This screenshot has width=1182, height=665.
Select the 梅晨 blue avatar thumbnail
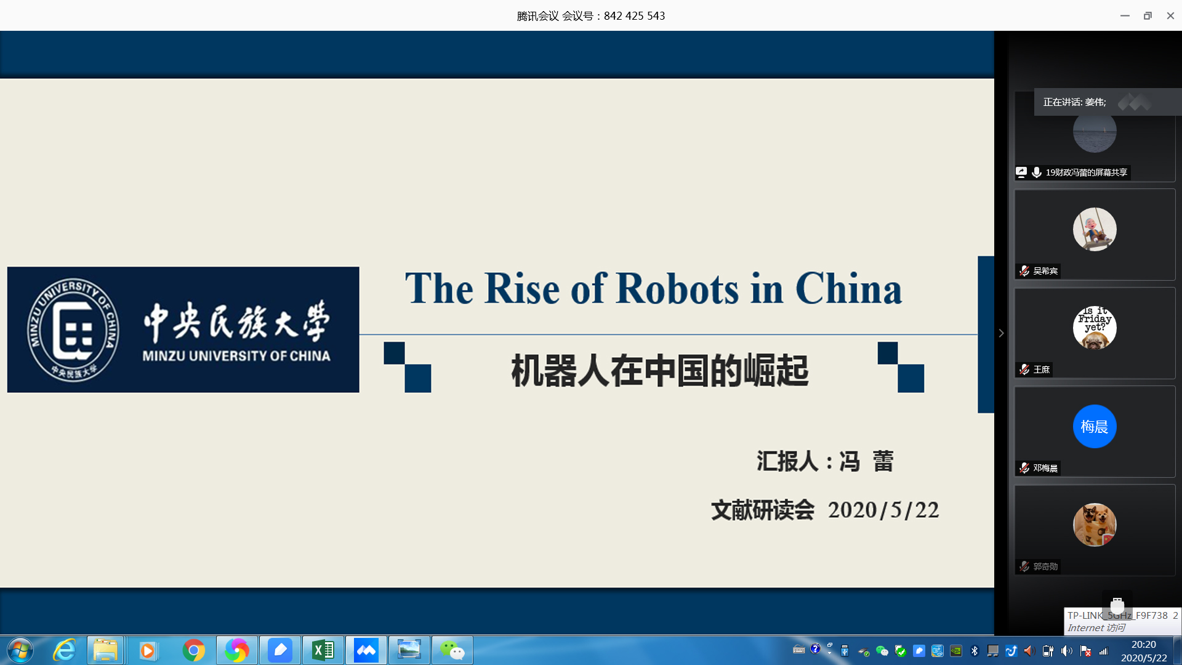pyautogui.click(x=1094, y=426)
